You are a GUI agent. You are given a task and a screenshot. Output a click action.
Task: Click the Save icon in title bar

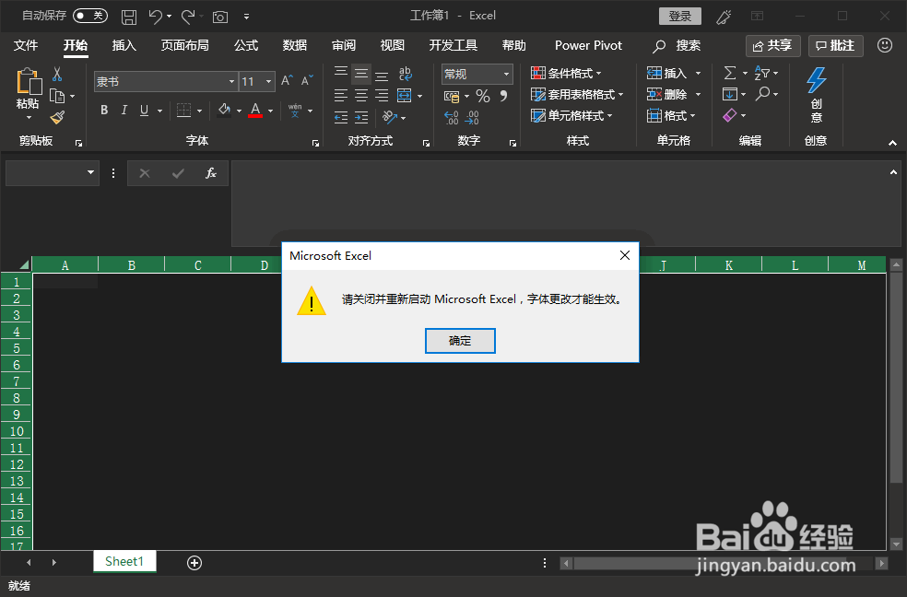click(x=128, y=17)
